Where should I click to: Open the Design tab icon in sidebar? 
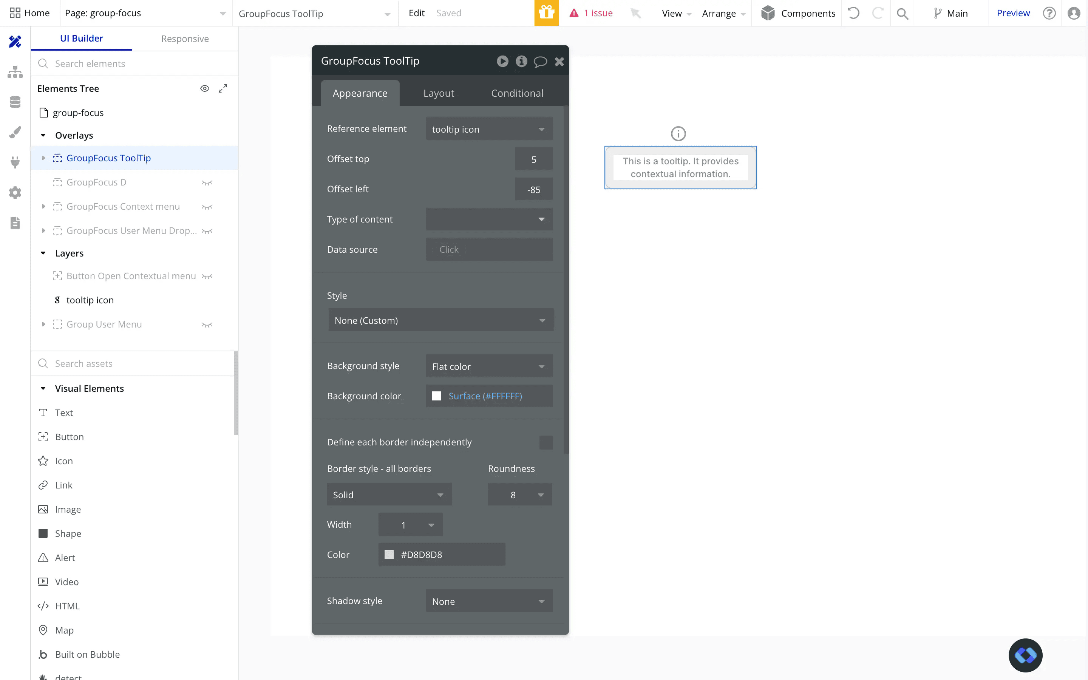[15, 42]
